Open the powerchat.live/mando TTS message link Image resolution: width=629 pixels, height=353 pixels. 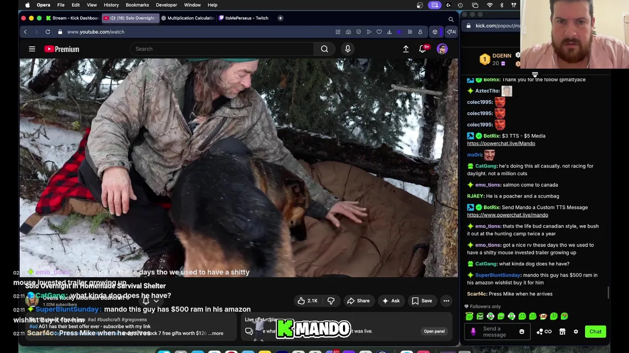(x=507, y=215)
